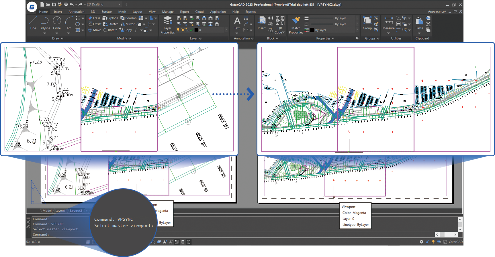Open the Home ribbon tab

(x=43, y=12)
